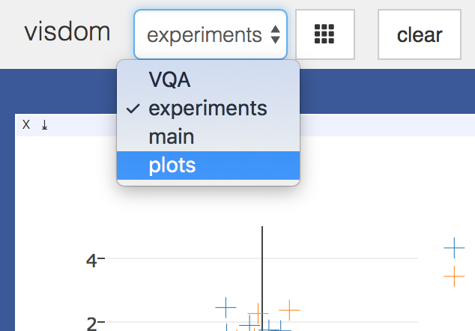The image size is (475, 331).
Task: Click the clear button
Action: click(420, 34)
